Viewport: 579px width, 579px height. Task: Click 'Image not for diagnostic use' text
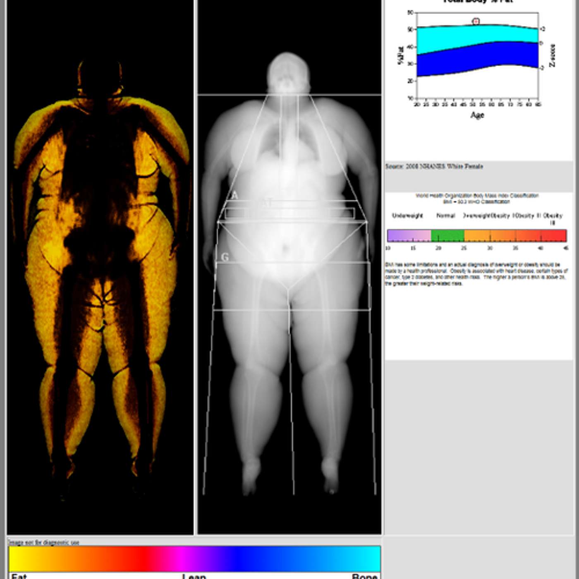point(44,542)
